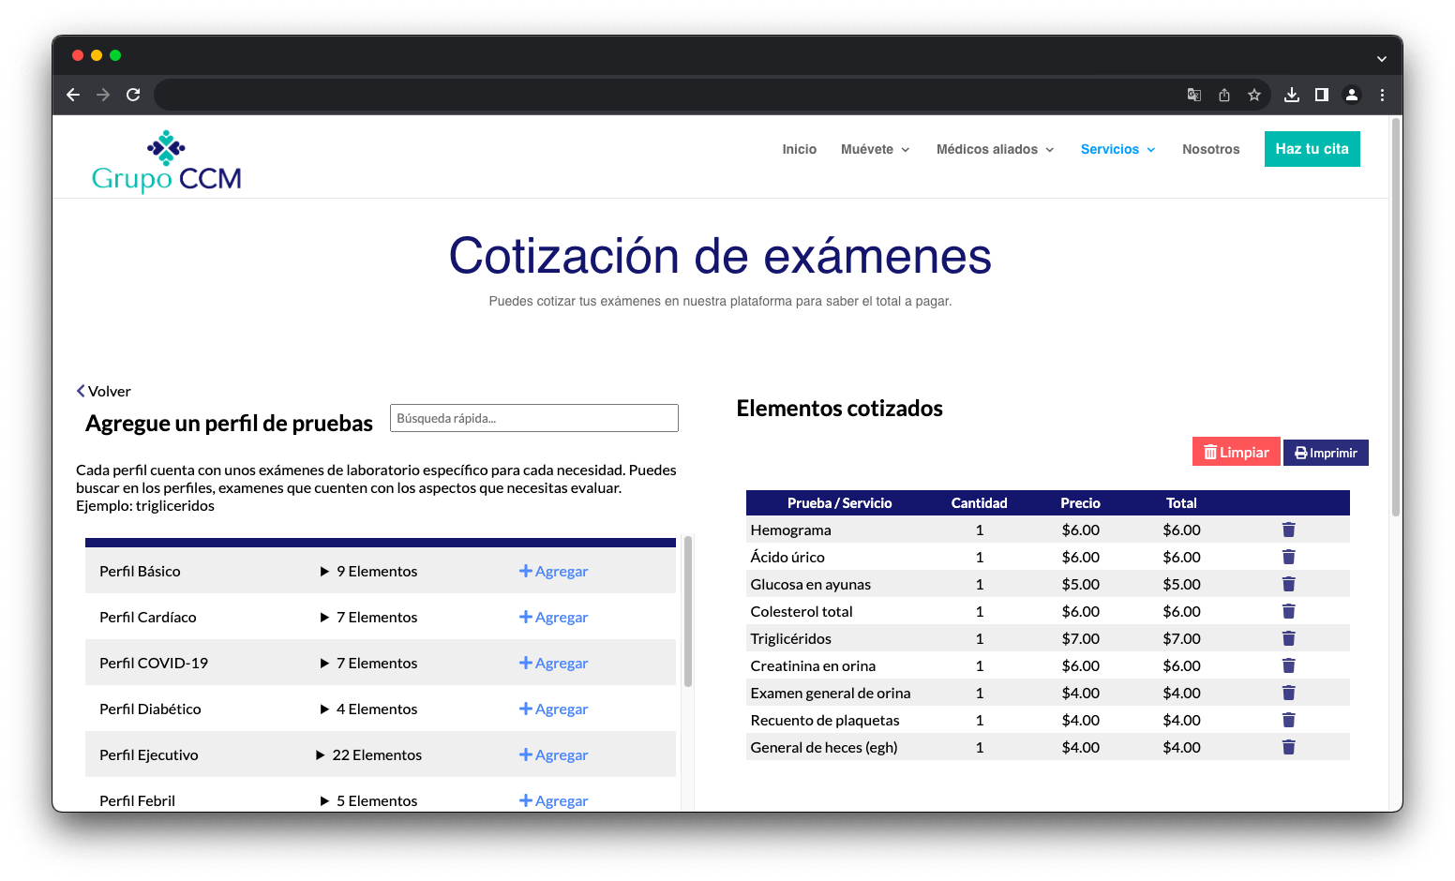Image resolution: width=1455 pixels, height=881 pixels.
Task: Focus the Búsqueda rápida search field
Action: coord(533,418)
